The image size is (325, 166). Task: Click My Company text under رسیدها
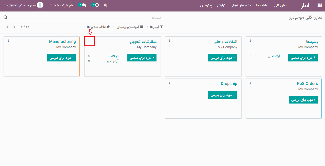click(308, 47)
